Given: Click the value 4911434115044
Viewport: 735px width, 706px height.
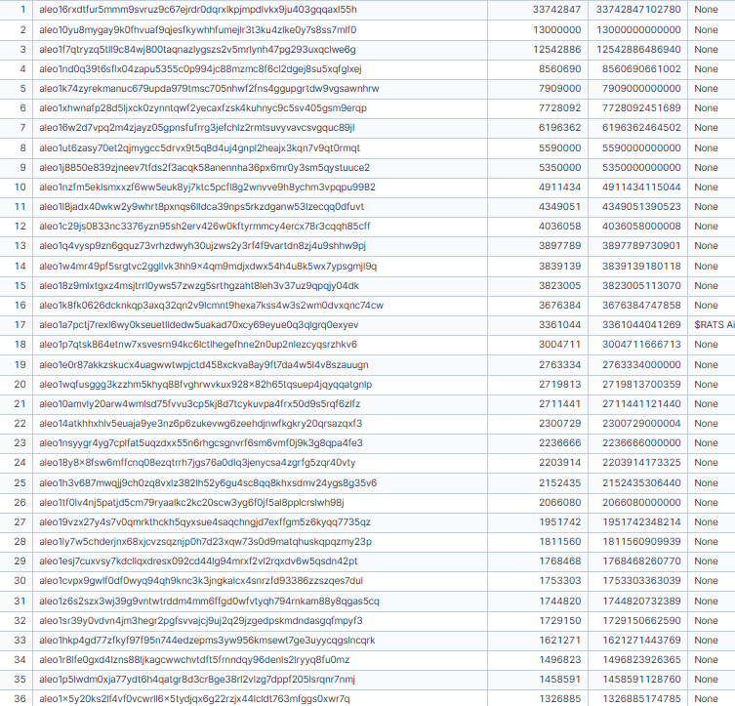Looking at the screenshot, I should pos(641,187).
